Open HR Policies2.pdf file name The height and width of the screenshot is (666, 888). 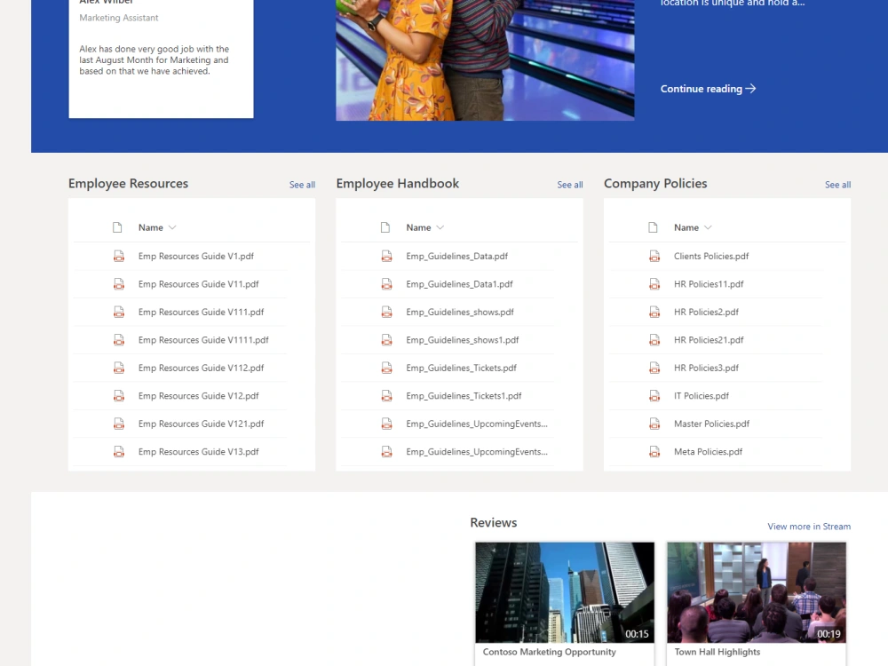coord(706,312)
